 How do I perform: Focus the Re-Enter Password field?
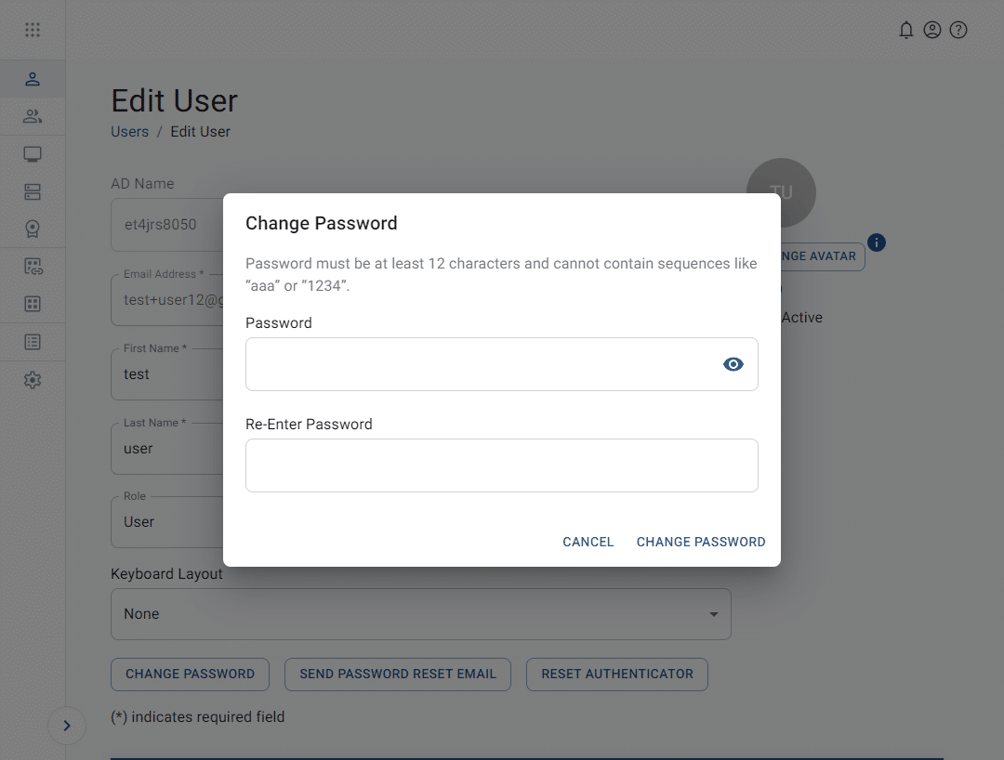point(501,465)
